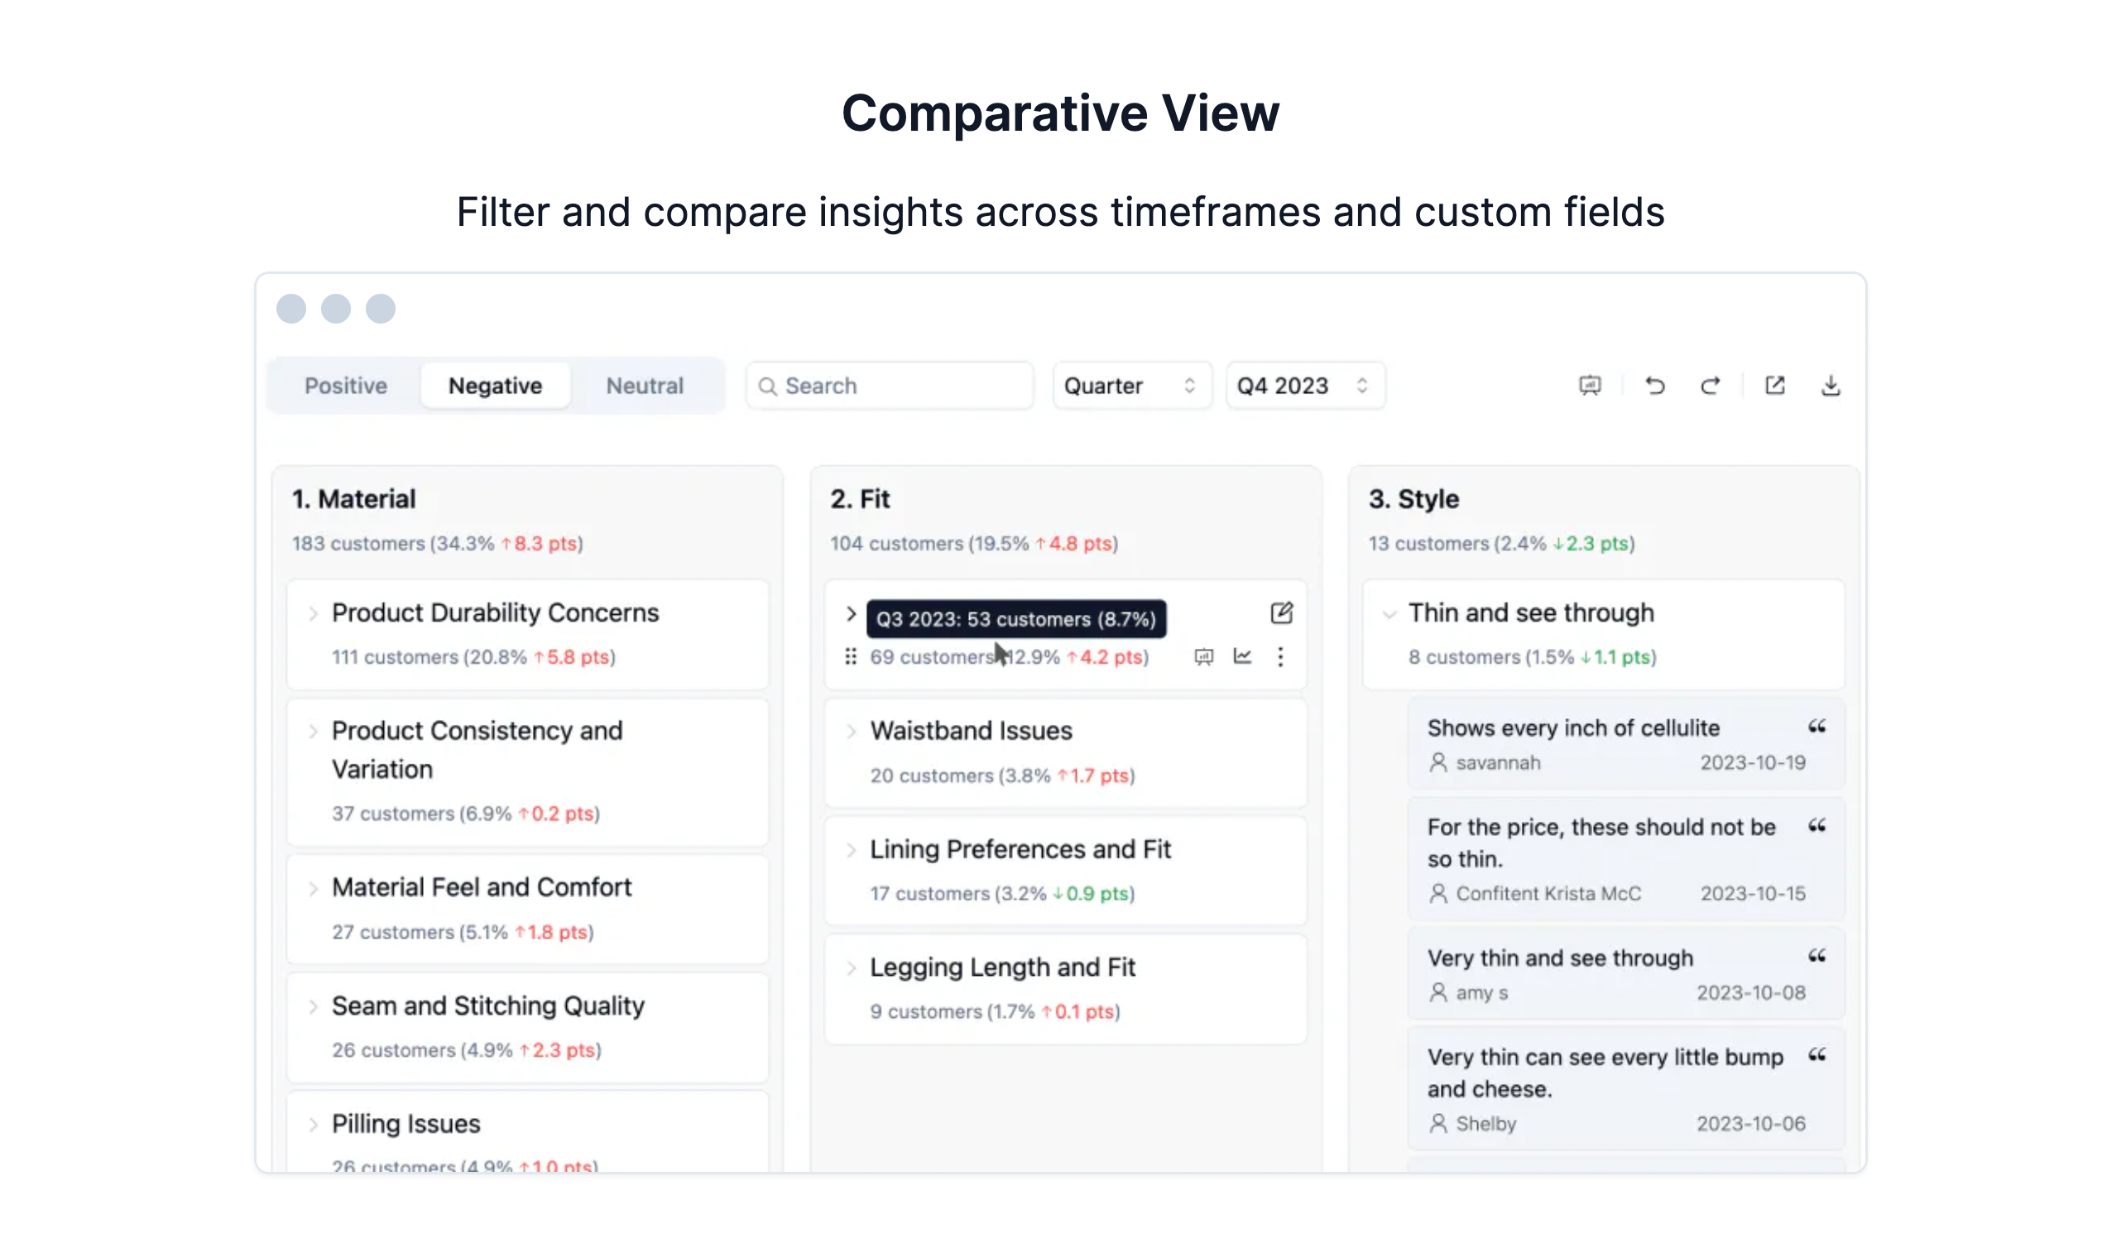
Task: Click the undo arrow icon
Action: [1653, 387]
